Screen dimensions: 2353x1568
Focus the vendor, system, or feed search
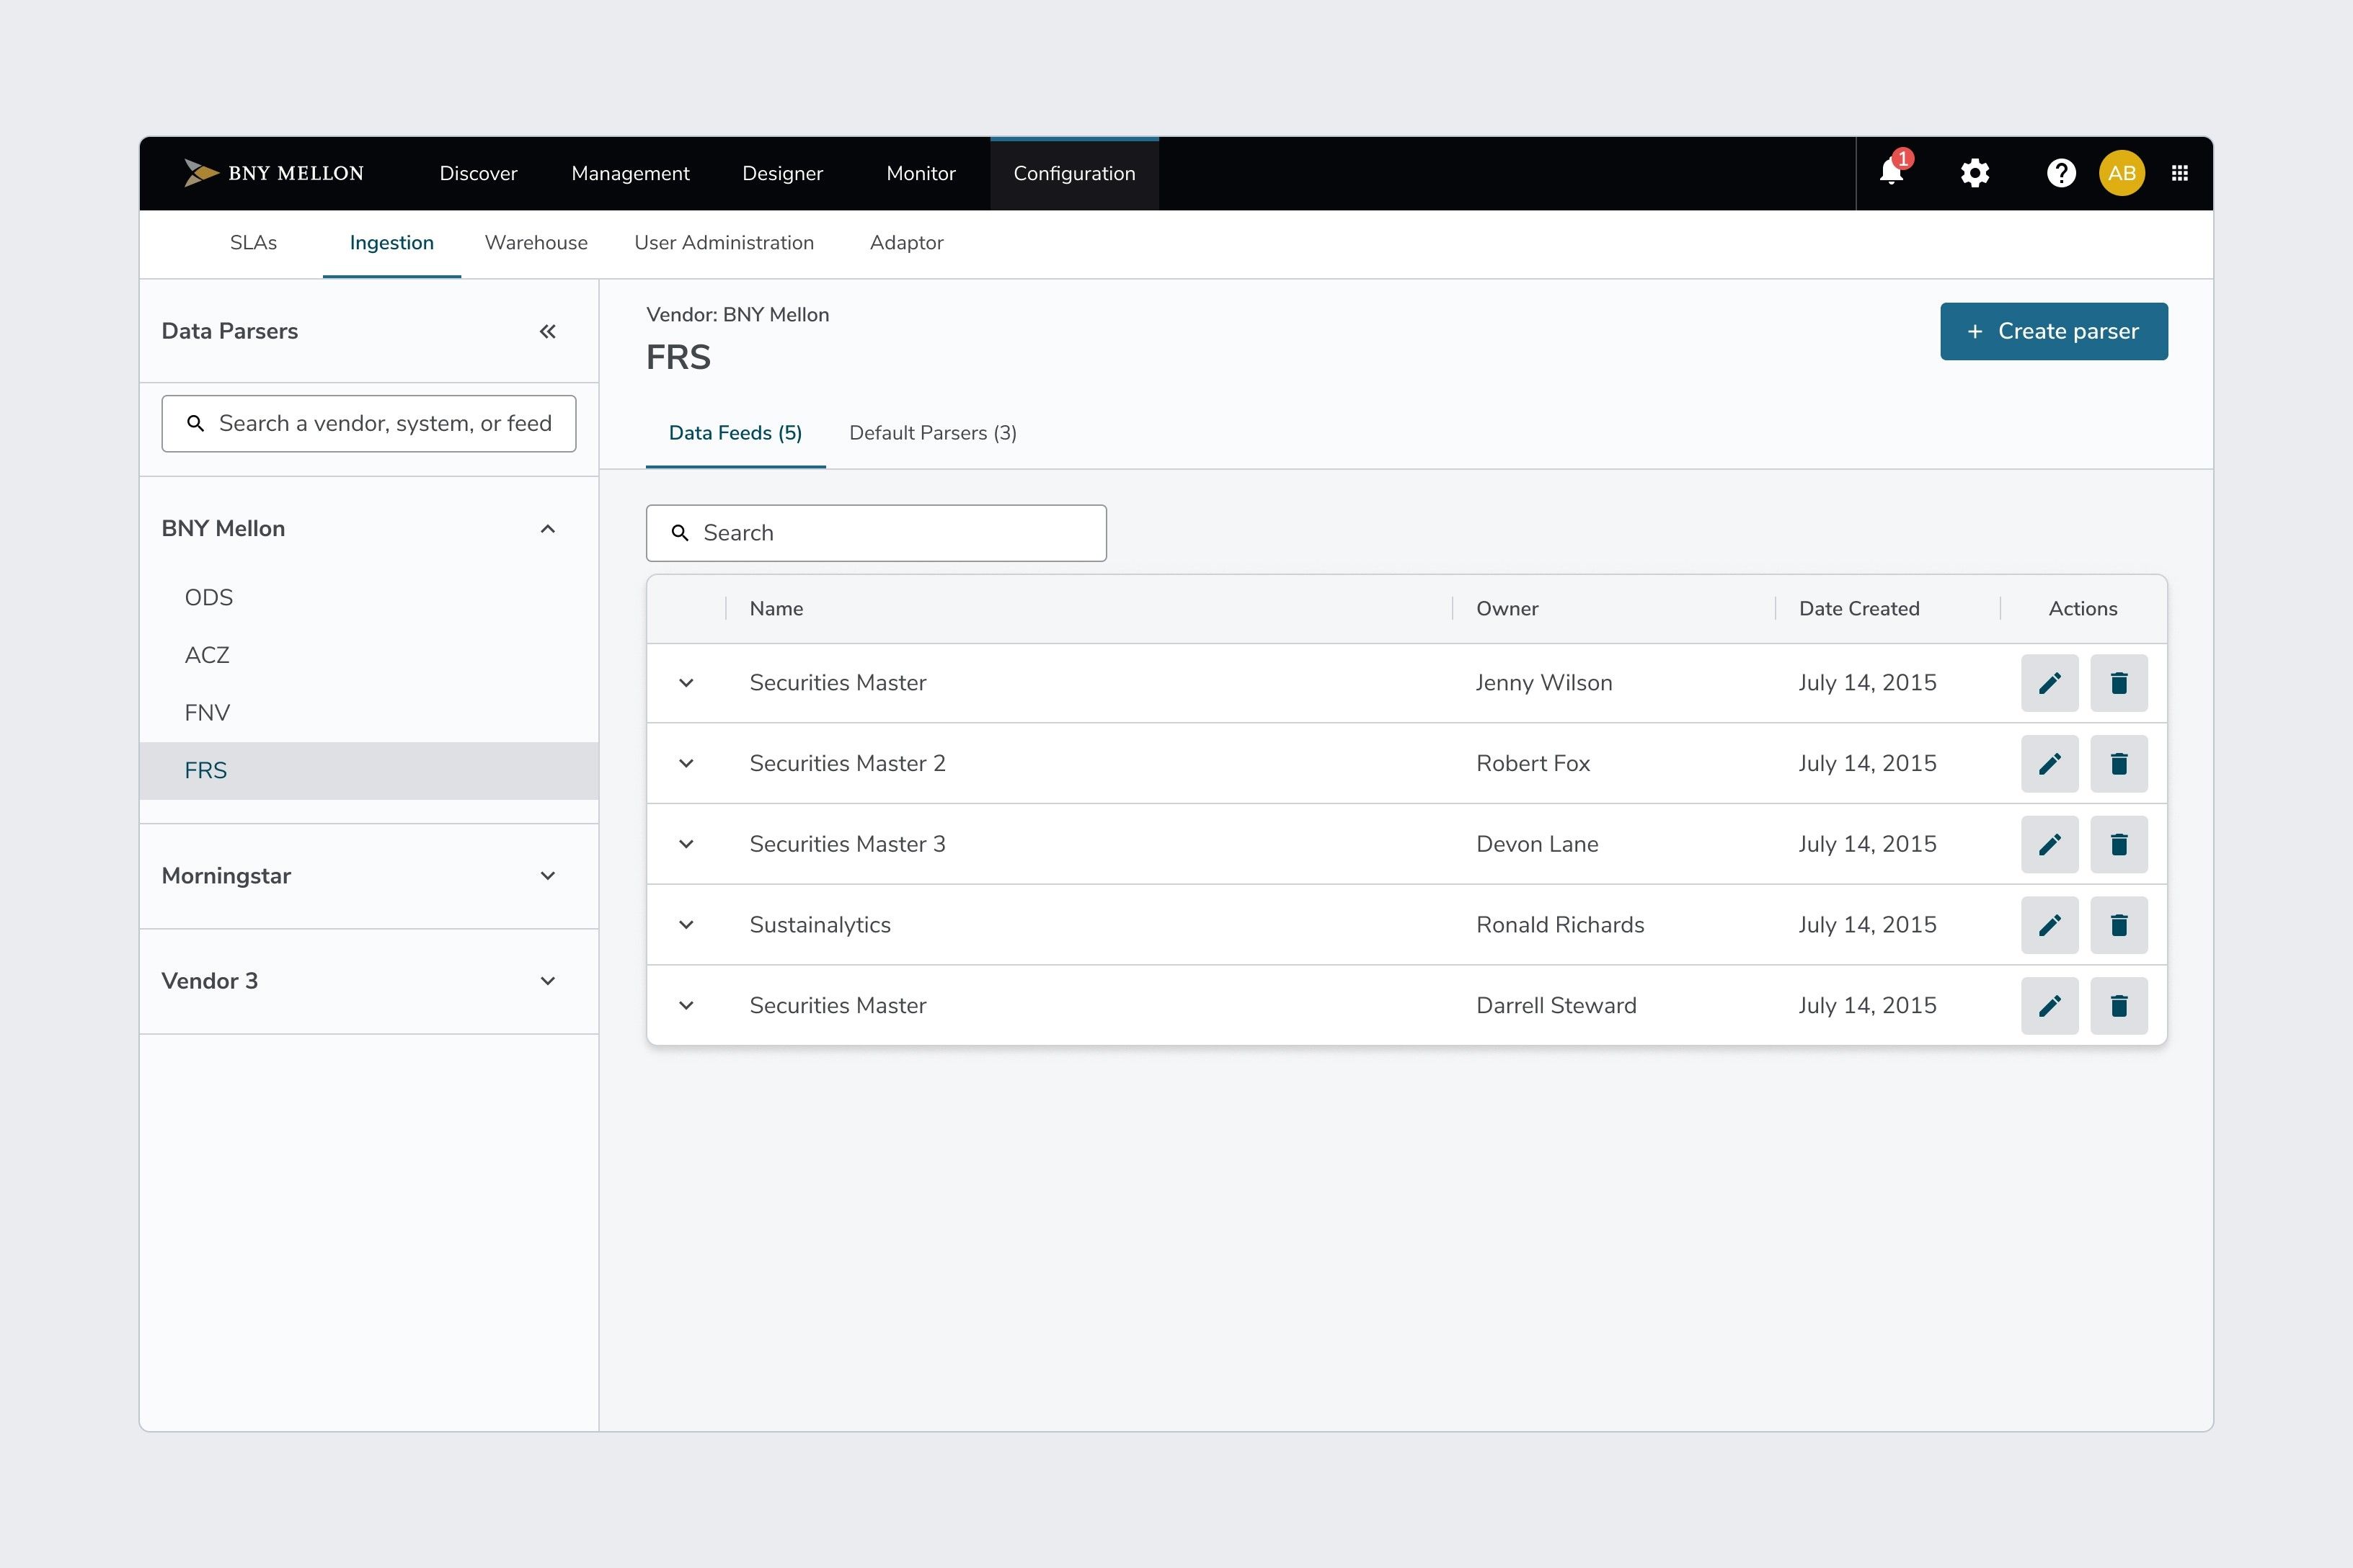coord(369,424)
